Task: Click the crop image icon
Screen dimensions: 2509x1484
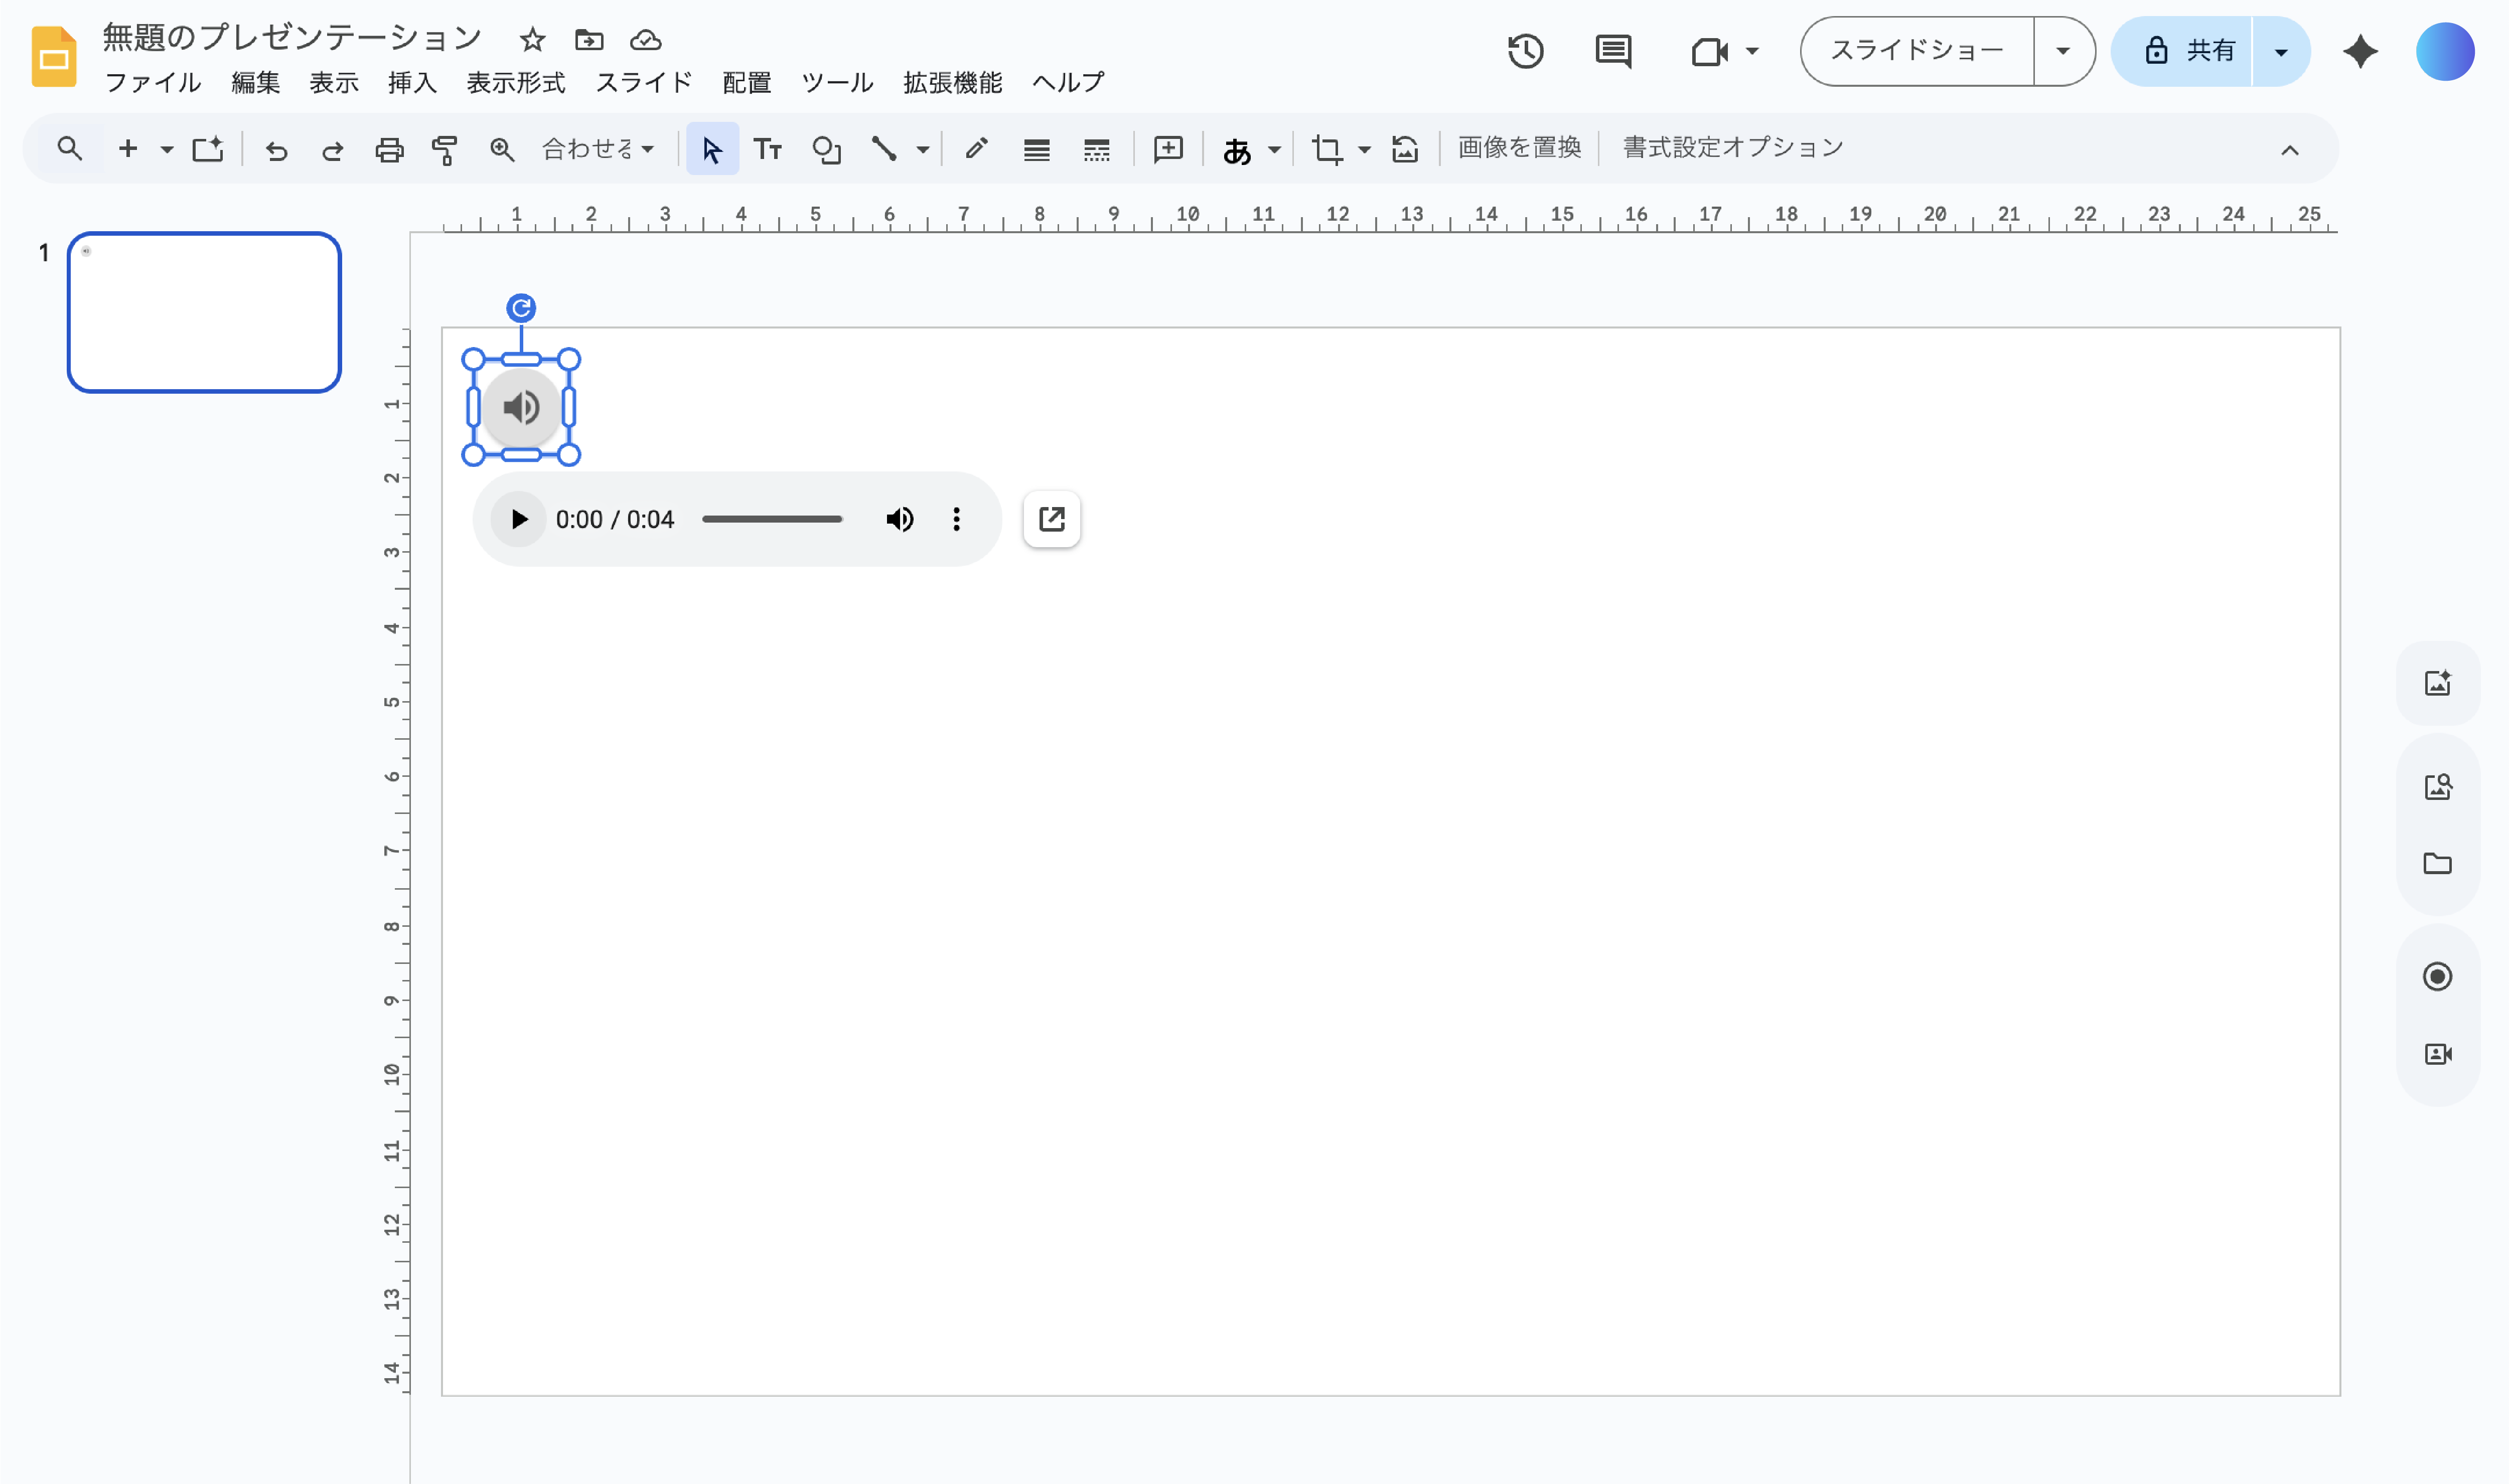Action: [1326, 150]
